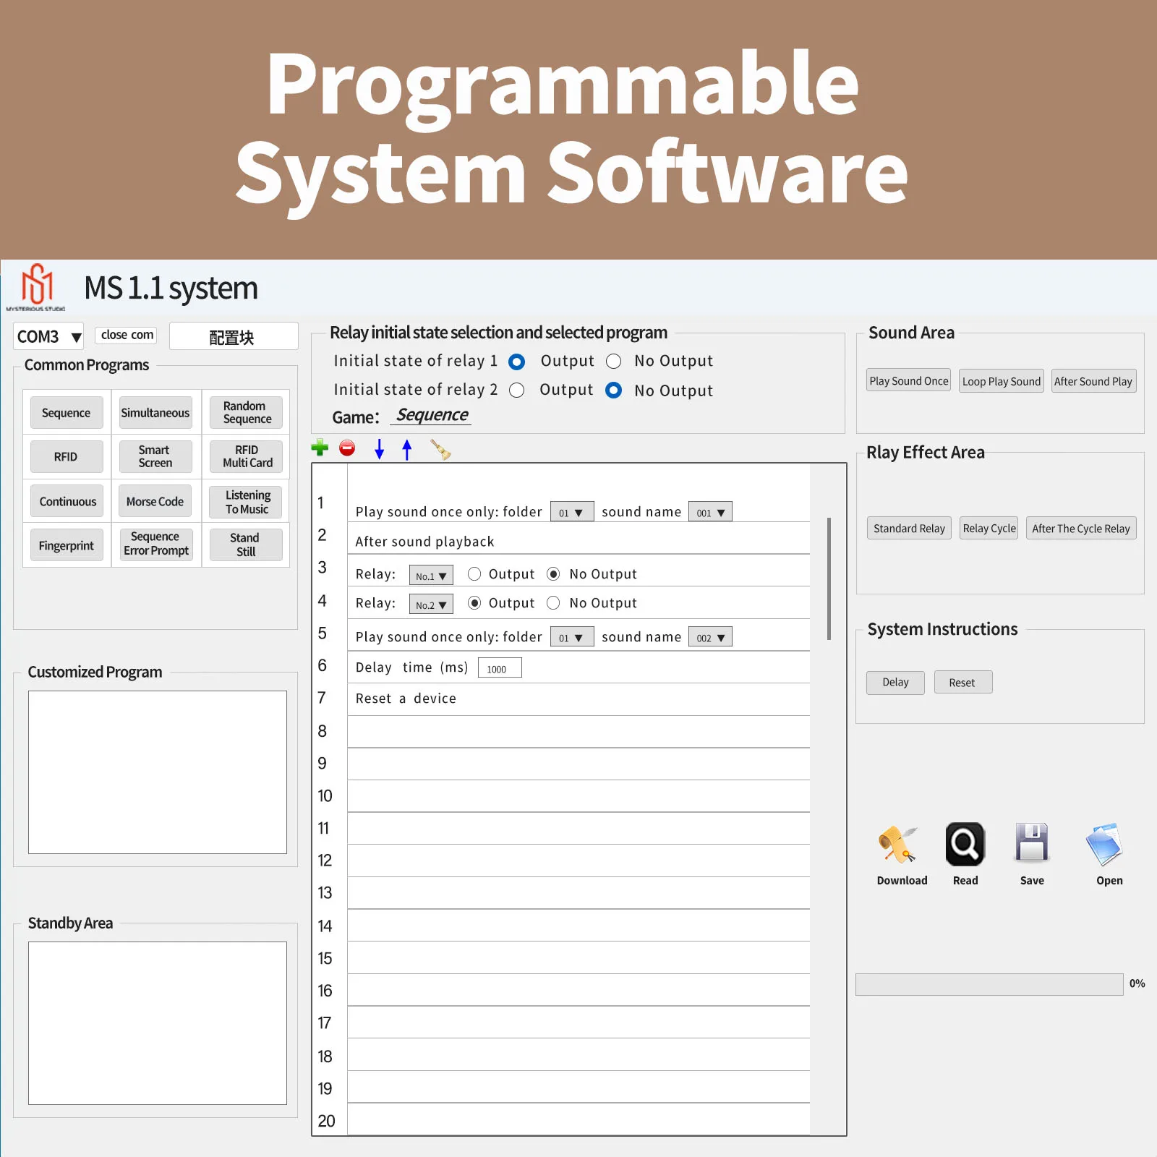
Task: Select empty step row number 8
Action: (578, 732)
